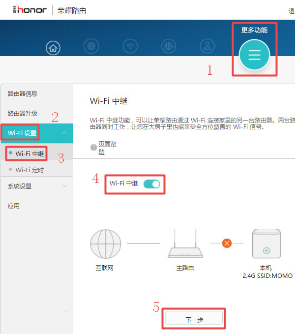Click the 下一步 button
This screenshot has height=334, width=295.
click(x=194, y=318)
